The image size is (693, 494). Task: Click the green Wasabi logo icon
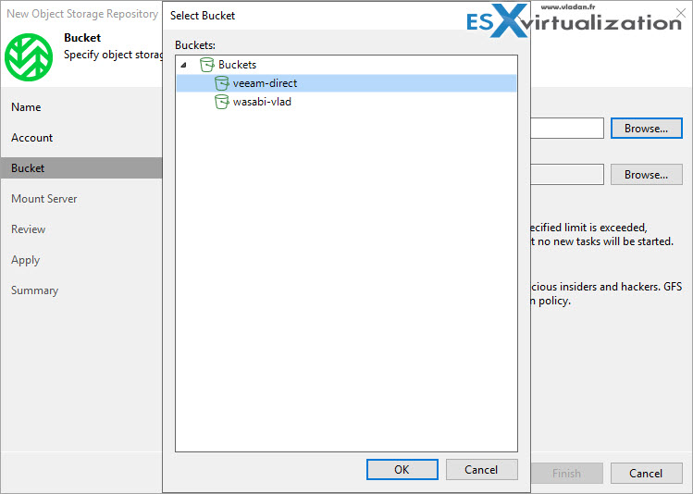(x=29, y=57)
